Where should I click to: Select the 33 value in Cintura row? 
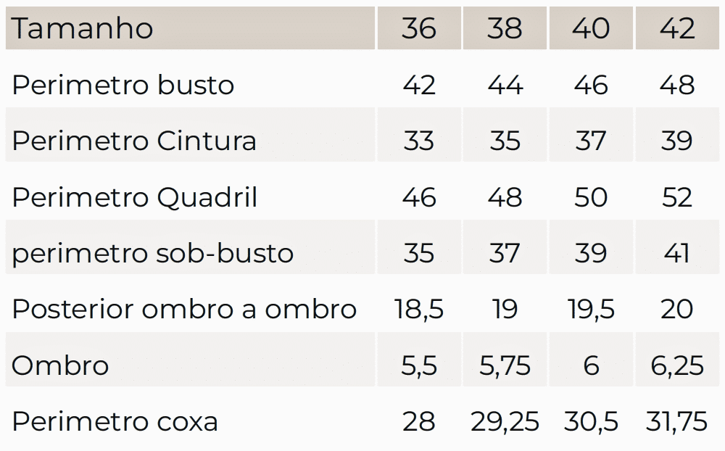coord(419,141)
